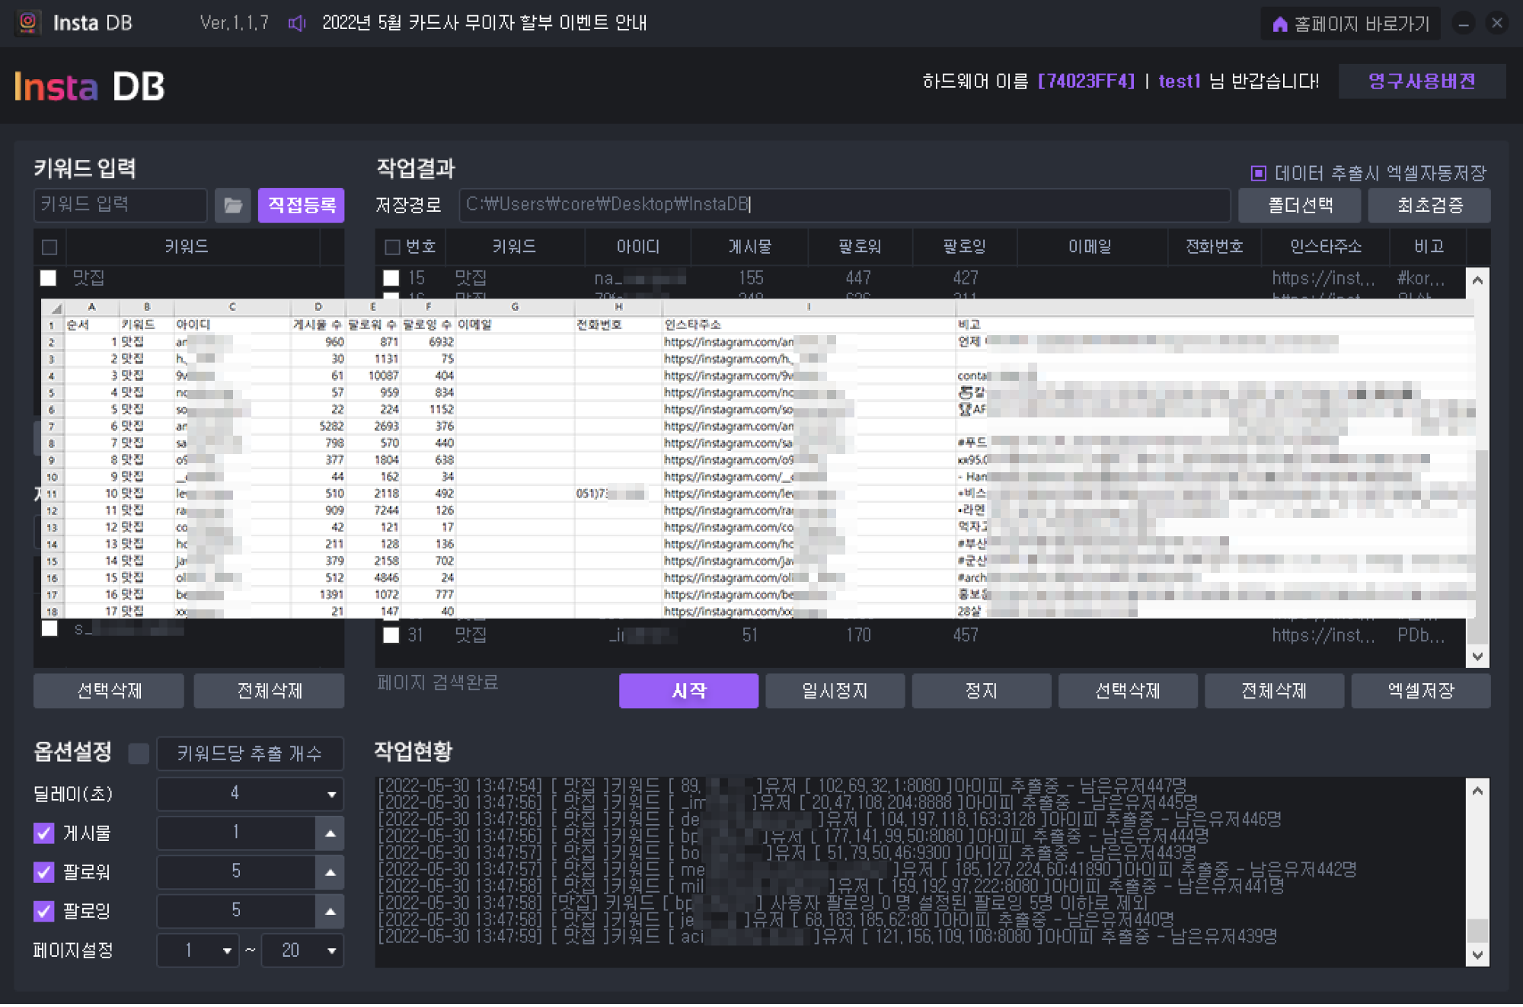Uncheck the 팔로잉 option checkbox
Image resolution: width=1523 pixels, height=1007 pixels.
pyautogui.click(x=44, y=912)
